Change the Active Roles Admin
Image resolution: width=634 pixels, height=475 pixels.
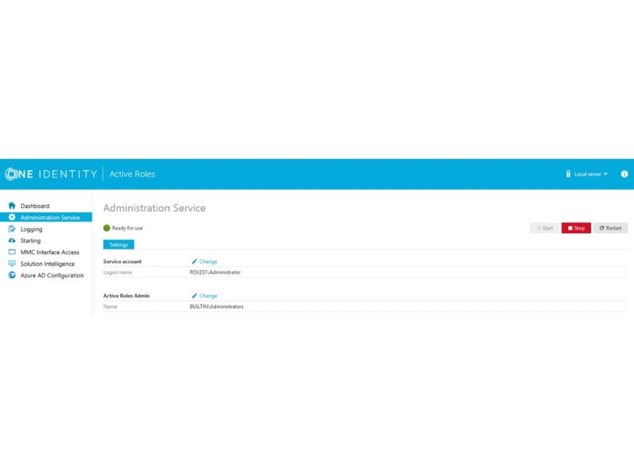208,296
